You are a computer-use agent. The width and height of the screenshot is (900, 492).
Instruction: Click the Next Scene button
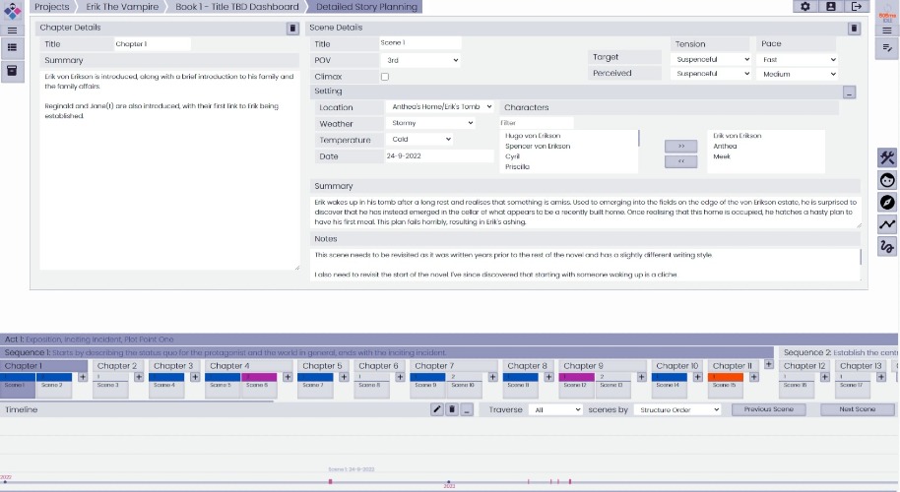click(x=857, y=409)
